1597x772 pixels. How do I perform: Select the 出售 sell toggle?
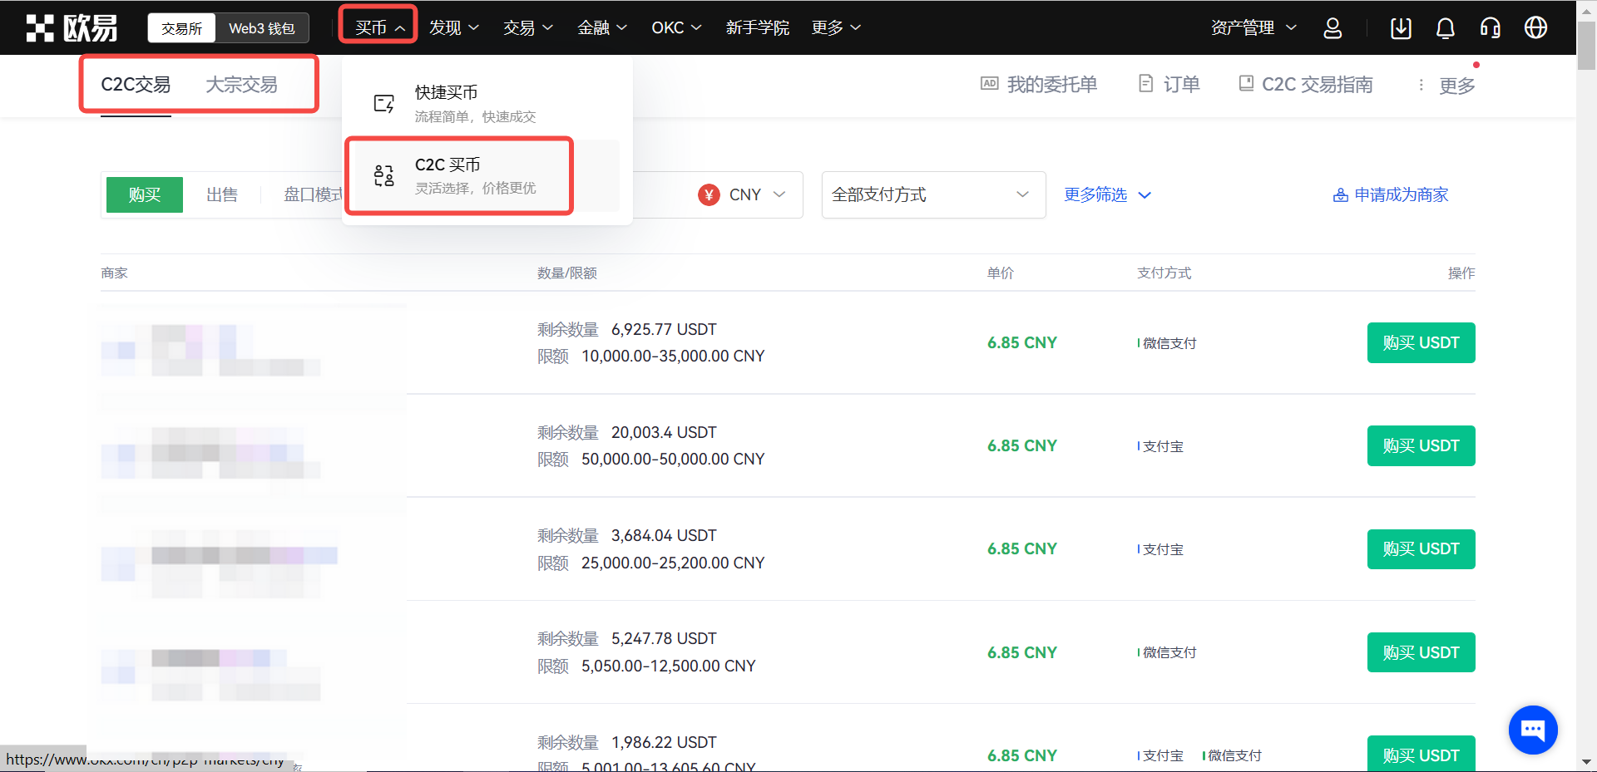tap(222, 195)
